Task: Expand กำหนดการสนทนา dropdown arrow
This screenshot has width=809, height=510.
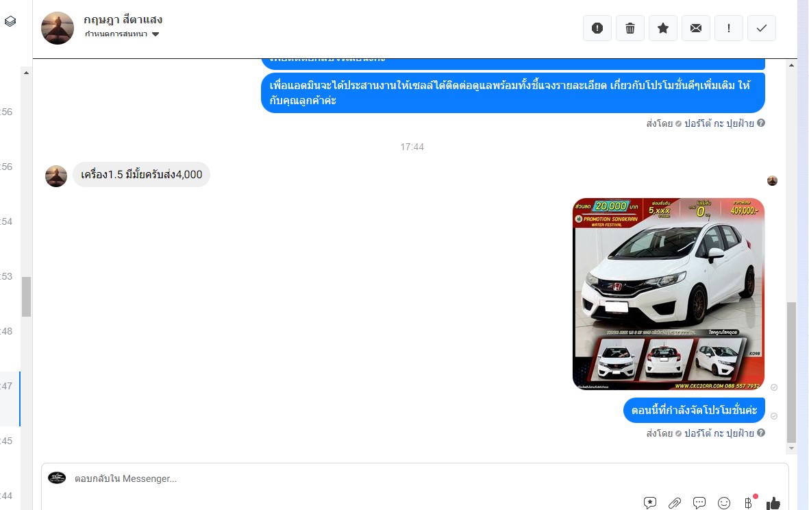Action: click(155, 34)
